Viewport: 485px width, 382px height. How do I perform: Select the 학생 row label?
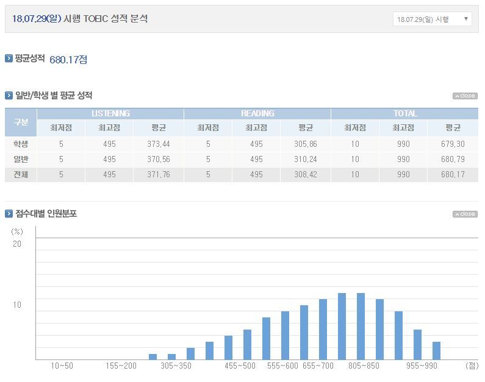(x=21, y=144)
